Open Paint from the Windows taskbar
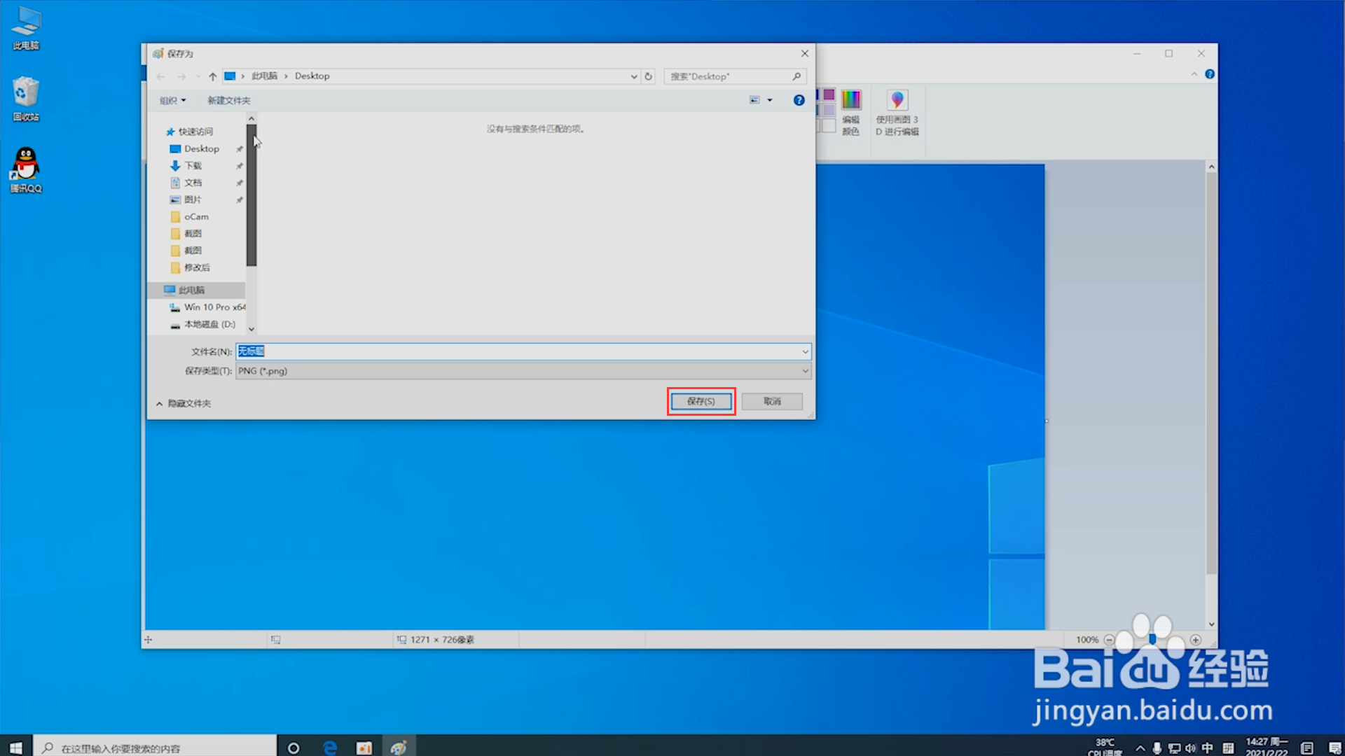 pos(399,748)
